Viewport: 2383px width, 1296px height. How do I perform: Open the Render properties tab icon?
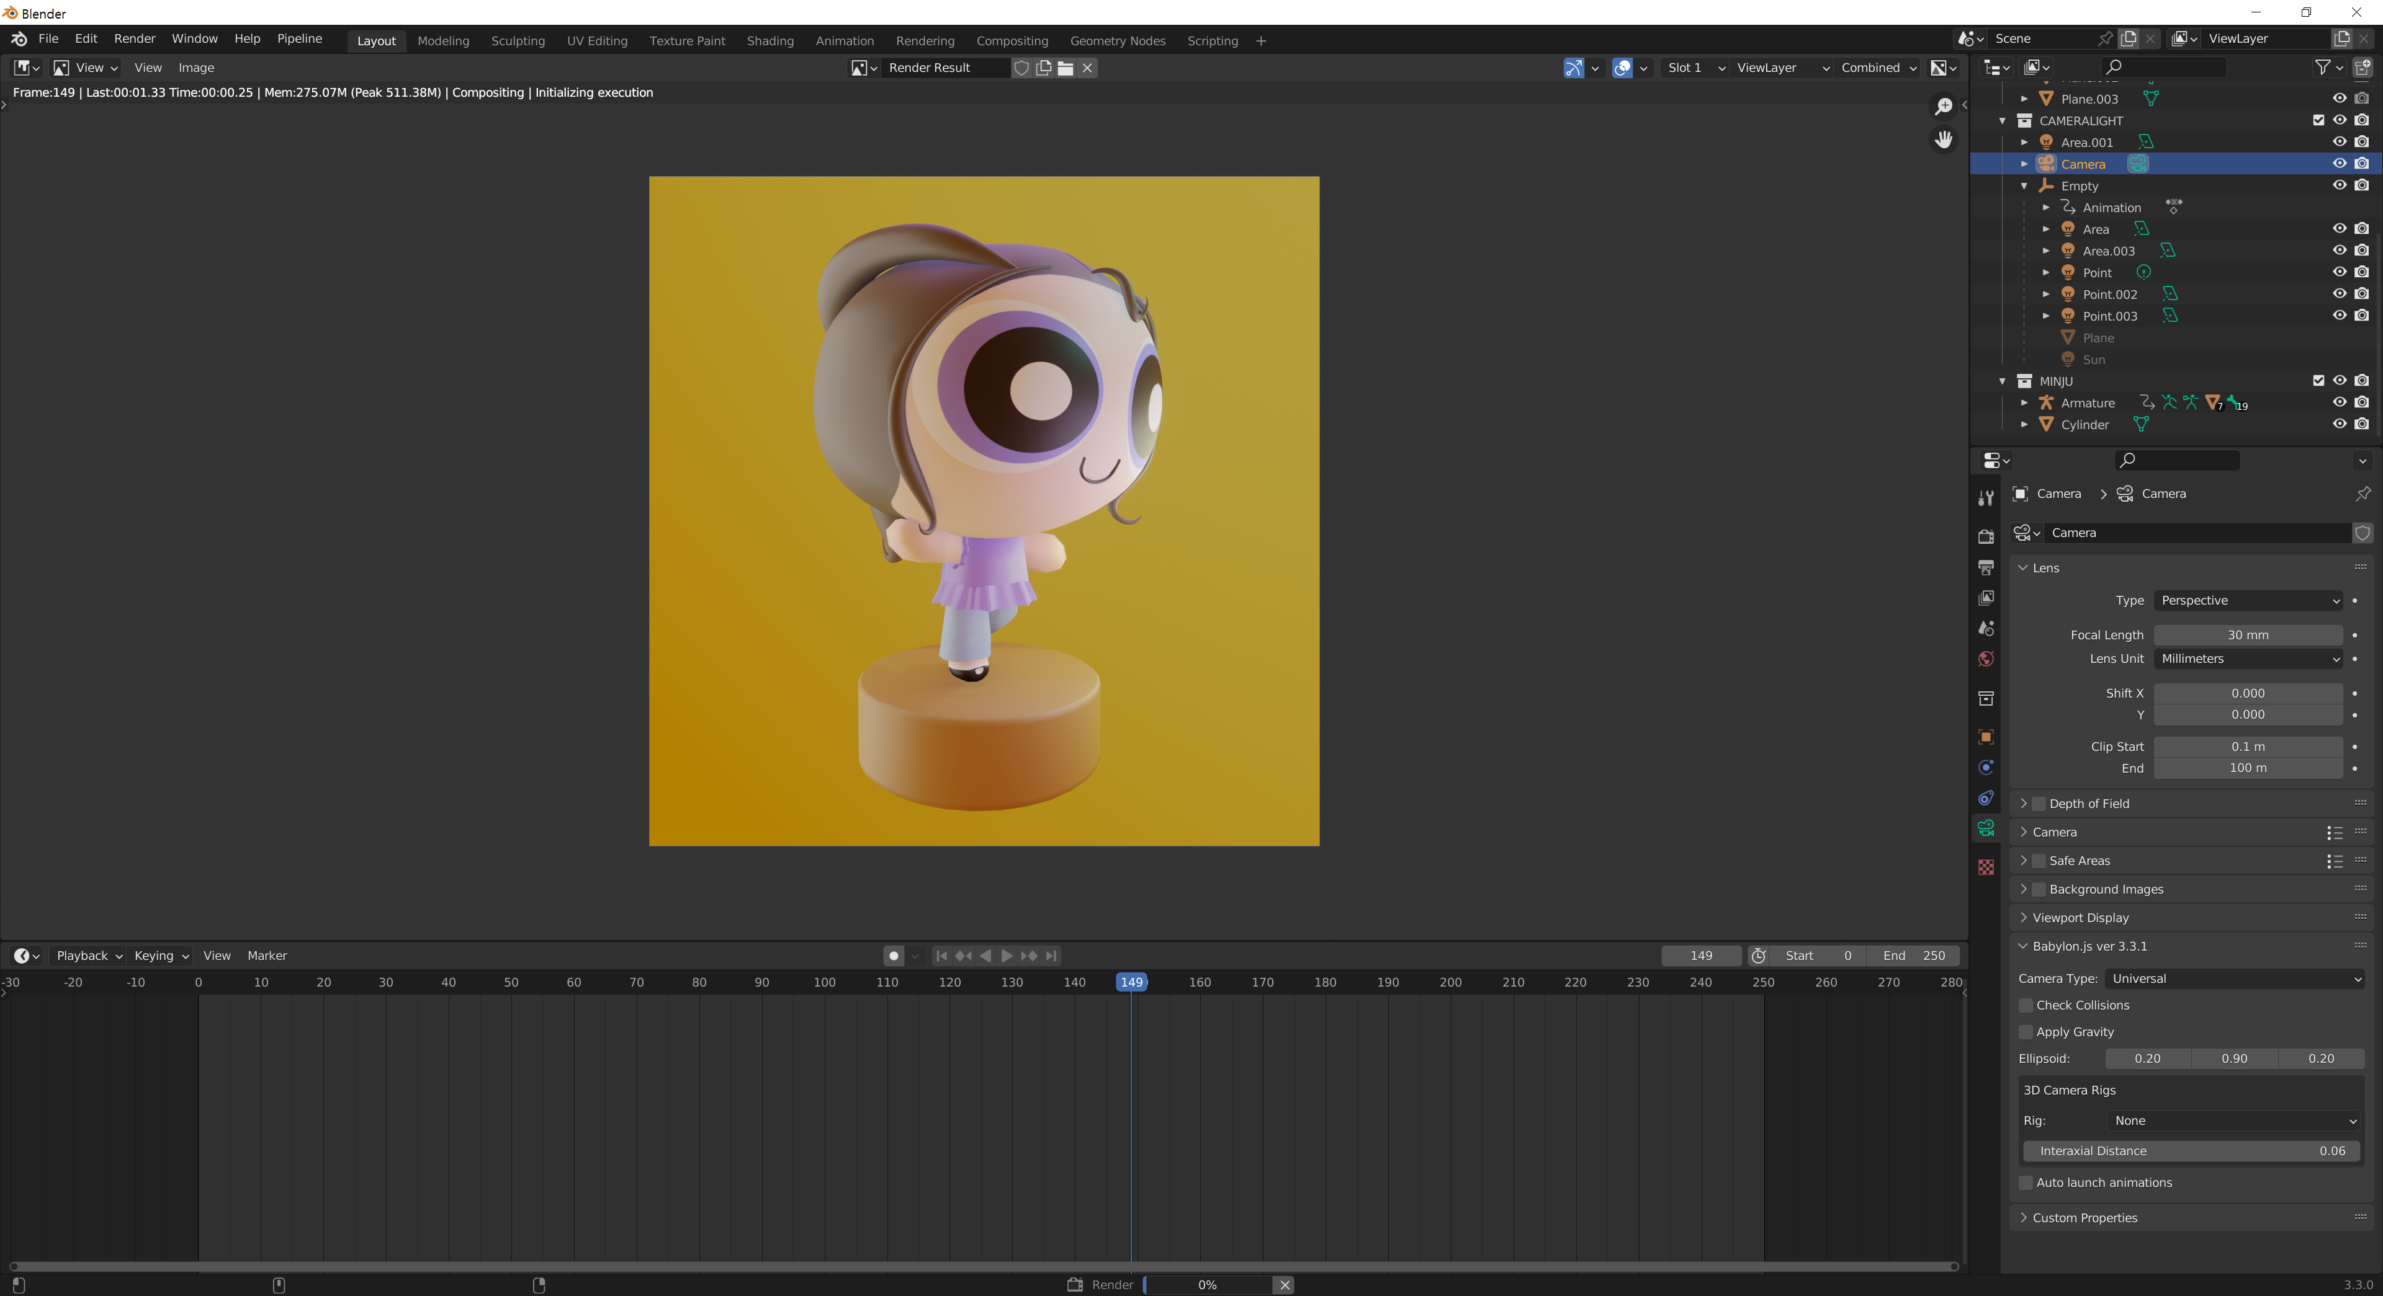click(1985, 537)
